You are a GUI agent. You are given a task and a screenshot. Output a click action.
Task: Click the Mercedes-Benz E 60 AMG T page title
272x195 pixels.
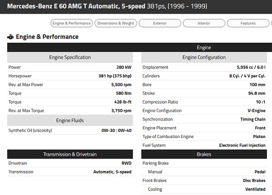click(x=107, y=6)
